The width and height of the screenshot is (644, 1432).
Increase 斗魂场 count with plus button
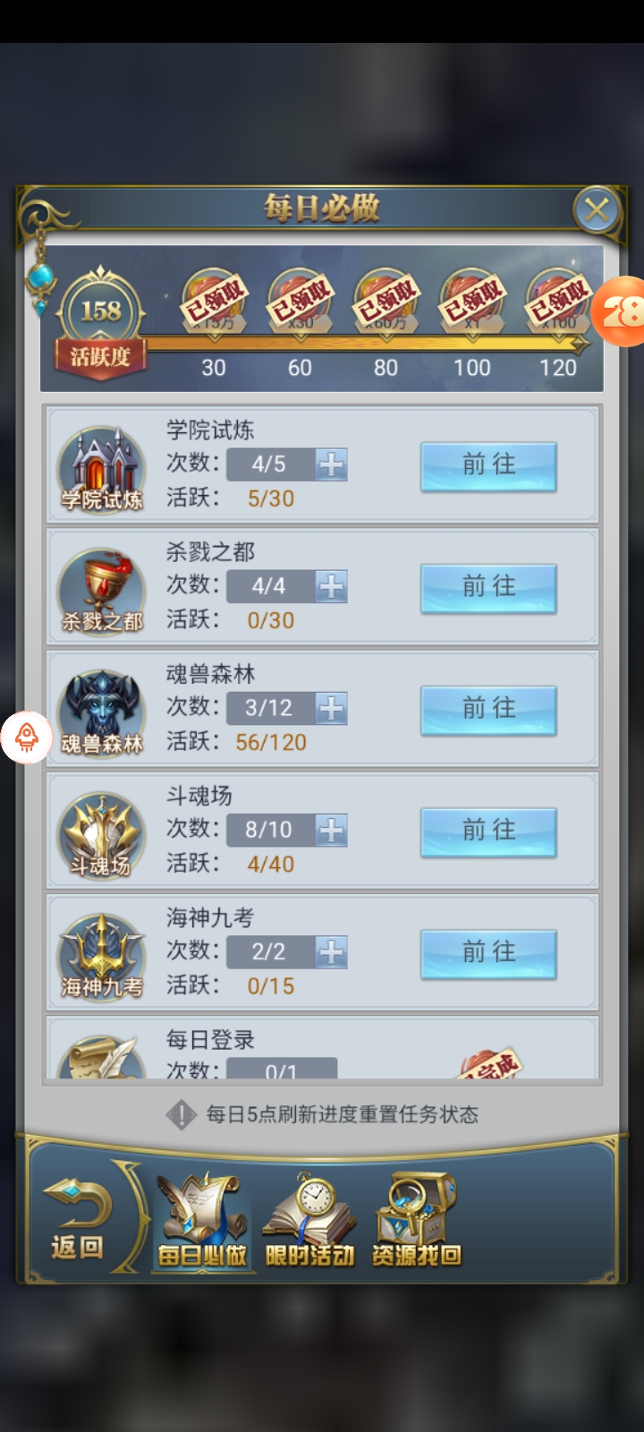[331, 830]
